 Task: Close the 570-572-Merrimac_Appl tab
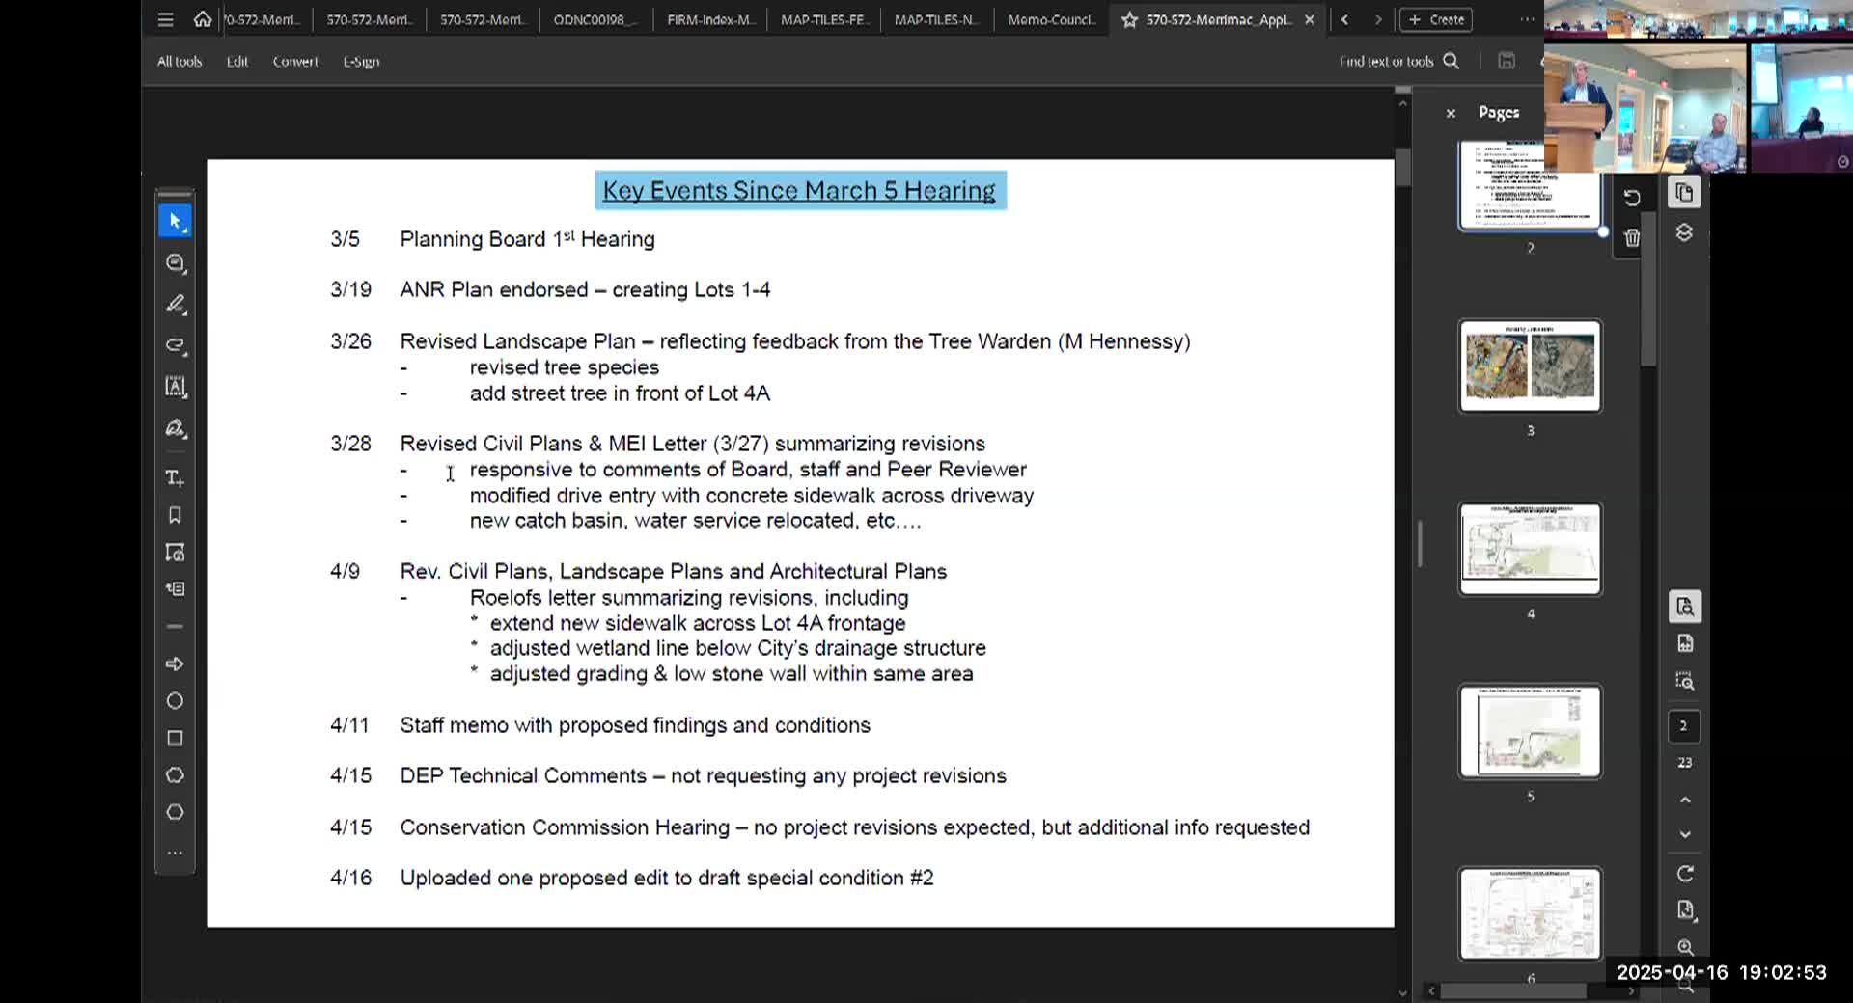1310,19
